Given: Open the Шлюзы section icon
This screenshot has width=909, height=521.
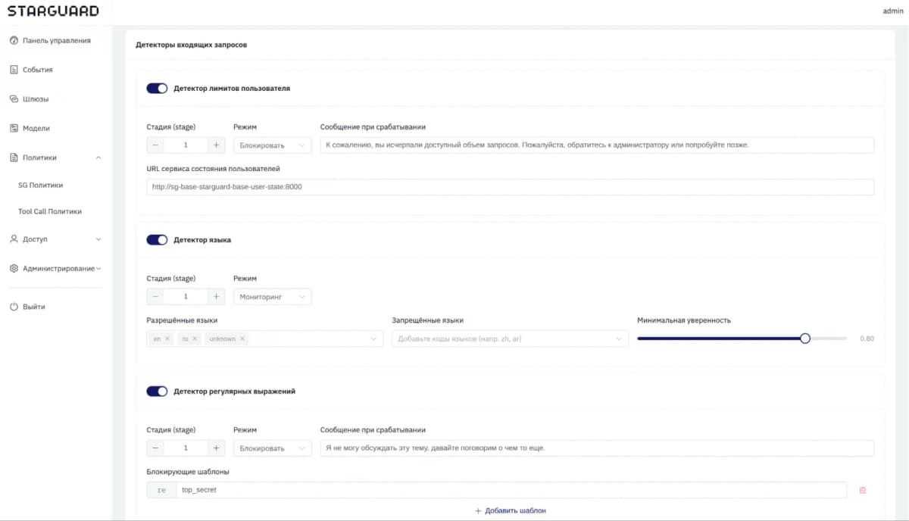Looking at the screenshot, I should tap(14, 99).
